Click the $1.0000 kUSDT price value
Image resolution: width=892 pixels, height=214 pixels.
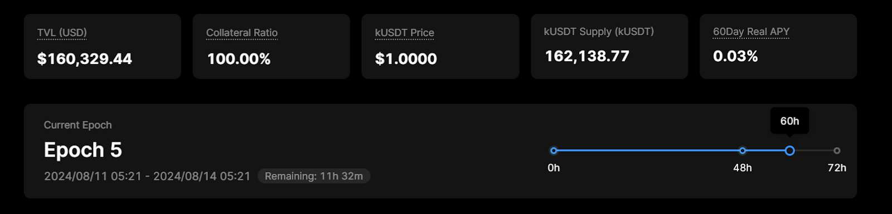pos(406,59)
